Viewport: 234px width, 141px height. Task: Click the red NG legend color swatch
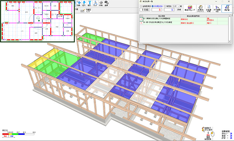coord(5,133)
